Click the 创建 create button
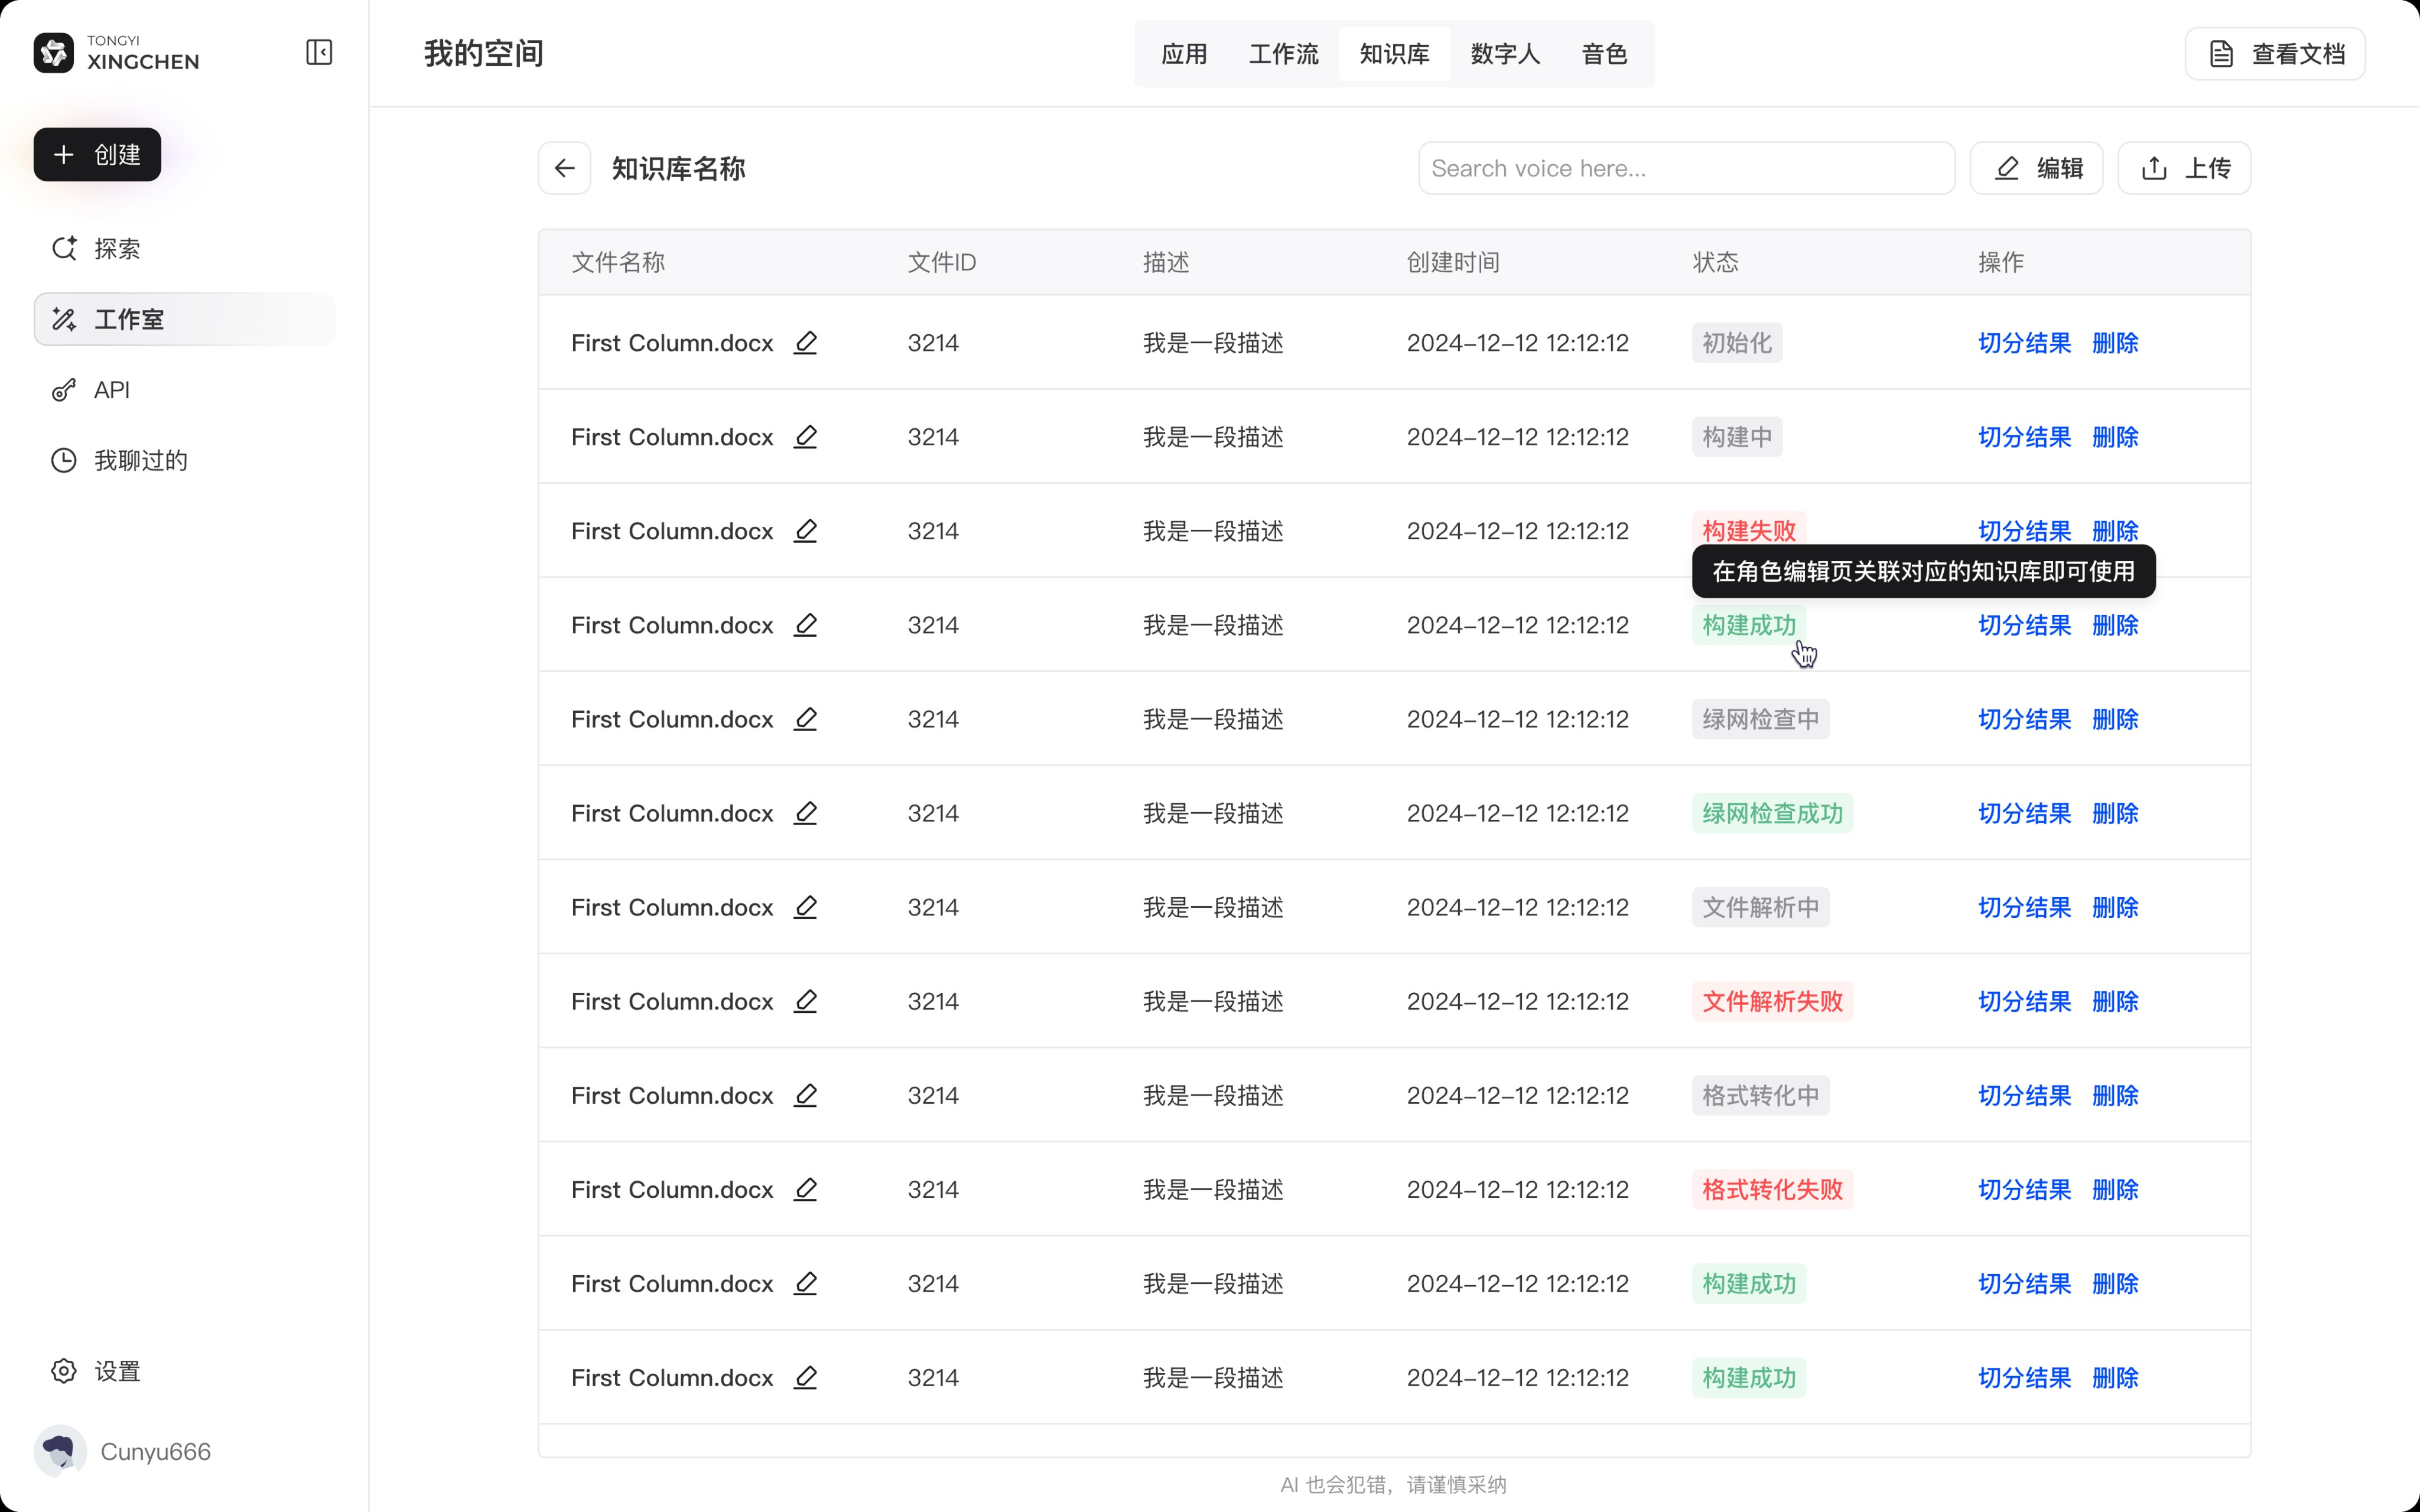The height and width of the screenshot is (1512, 2420). 97,155
